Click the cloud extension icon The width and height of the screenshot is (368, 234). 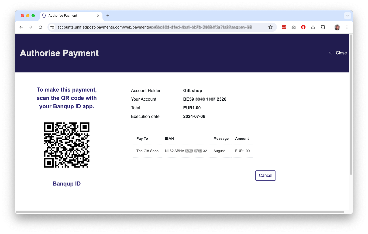point(313,27)
